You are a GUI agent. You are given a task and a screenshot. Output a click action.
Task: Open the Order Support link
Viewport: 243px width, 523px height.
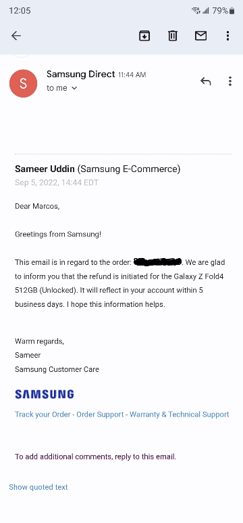coord(100,414)
